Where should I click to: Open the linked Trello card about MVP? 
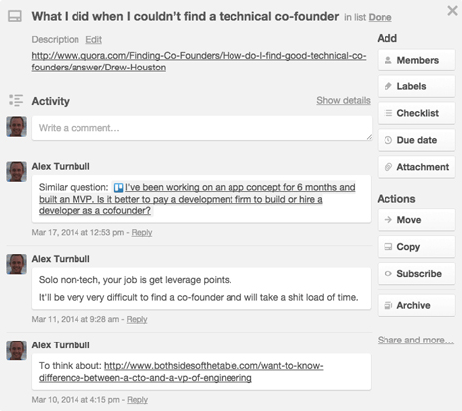click(197, 199)
